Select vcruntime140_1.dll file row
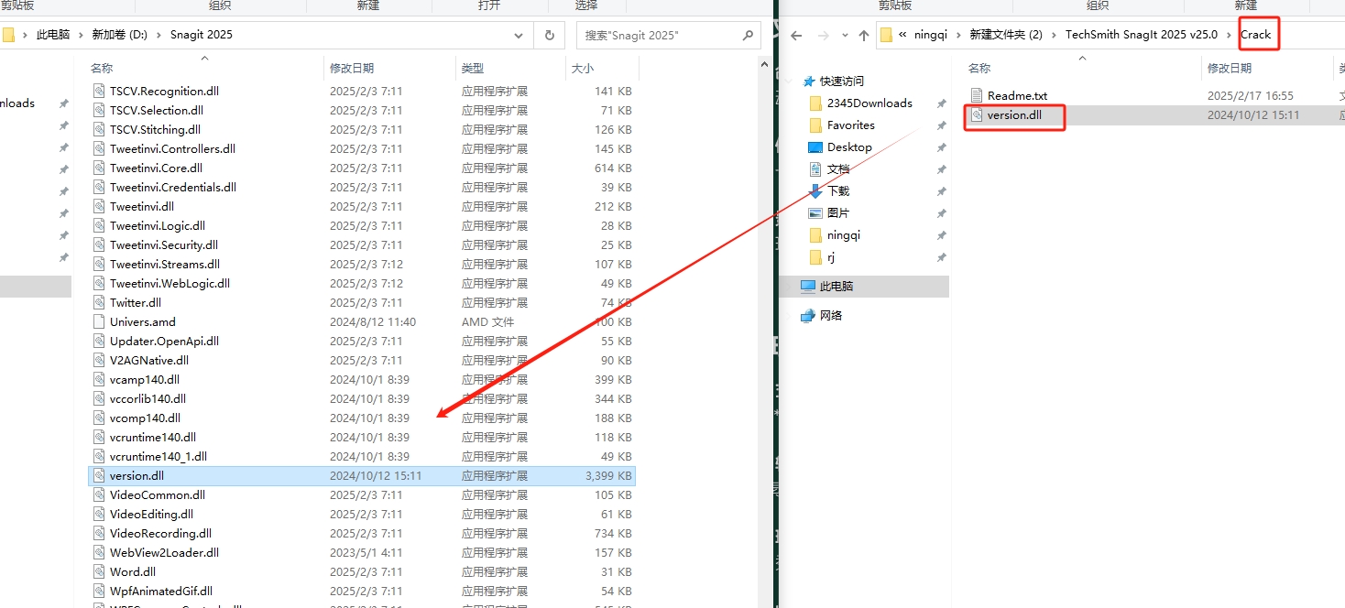Screen dimensions: 1345x608 (361, 456)
